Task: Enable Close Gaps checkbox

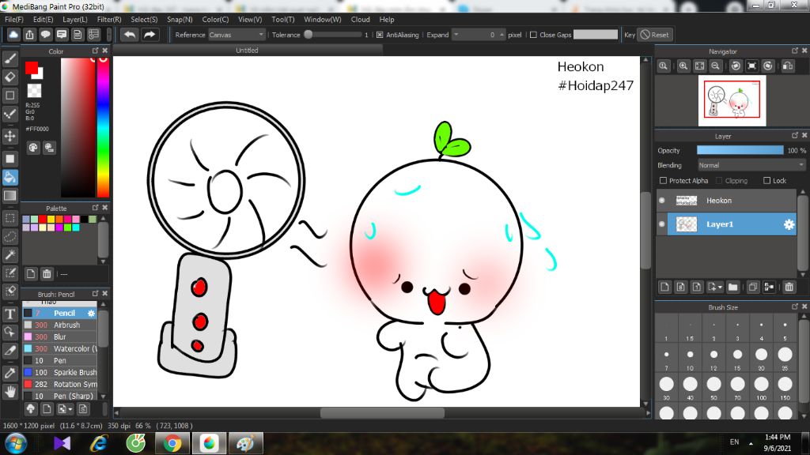Action: tap(533, 35)
